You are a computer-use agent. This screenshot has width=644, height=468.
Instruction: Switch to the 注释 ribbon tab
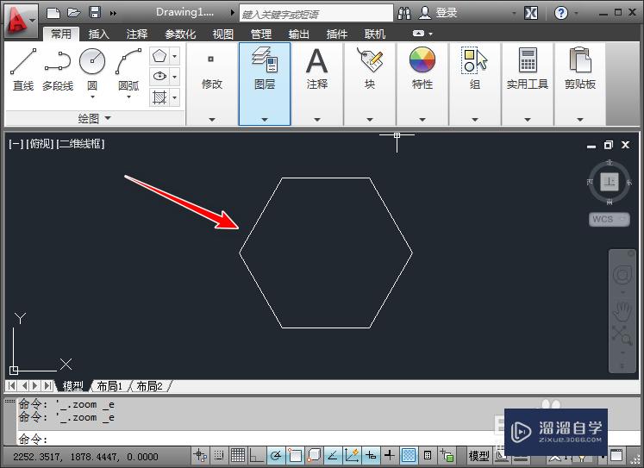click(x=137, y=34)
